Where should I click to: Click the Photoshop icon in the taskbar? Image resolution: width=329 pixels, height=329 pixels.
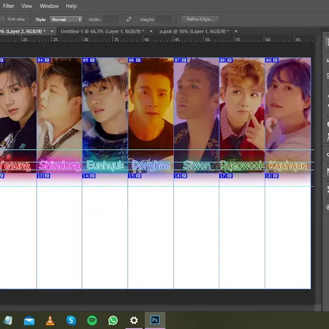[x=155, y=320]
